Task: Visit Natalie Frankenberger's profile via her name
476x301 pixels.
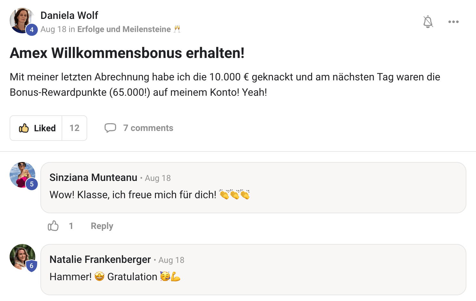Action: pyautogui.click(x=100, y=259)
